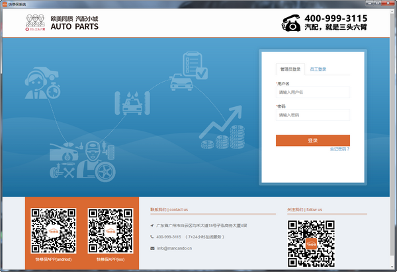The height and width of the screenshot is (272, 397).
Task: Click the 关注我们 | follow us heading
Action: pos(304,210)
